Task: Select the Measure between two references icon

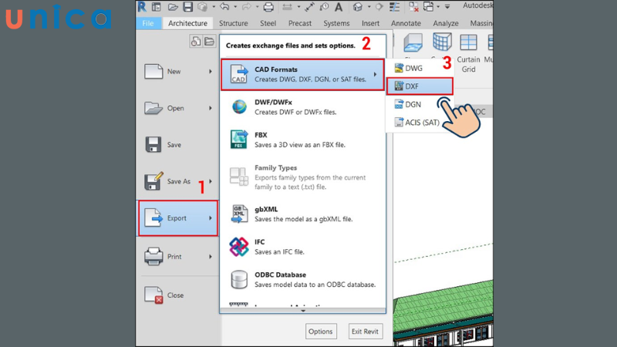Action: pos(287,7)
